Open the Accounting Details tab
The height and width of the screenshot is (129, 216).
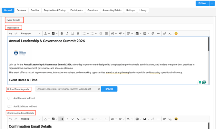coord(112,10)
